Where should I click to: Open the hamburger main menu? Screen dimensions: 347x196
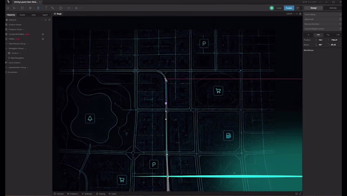point(8,8)
